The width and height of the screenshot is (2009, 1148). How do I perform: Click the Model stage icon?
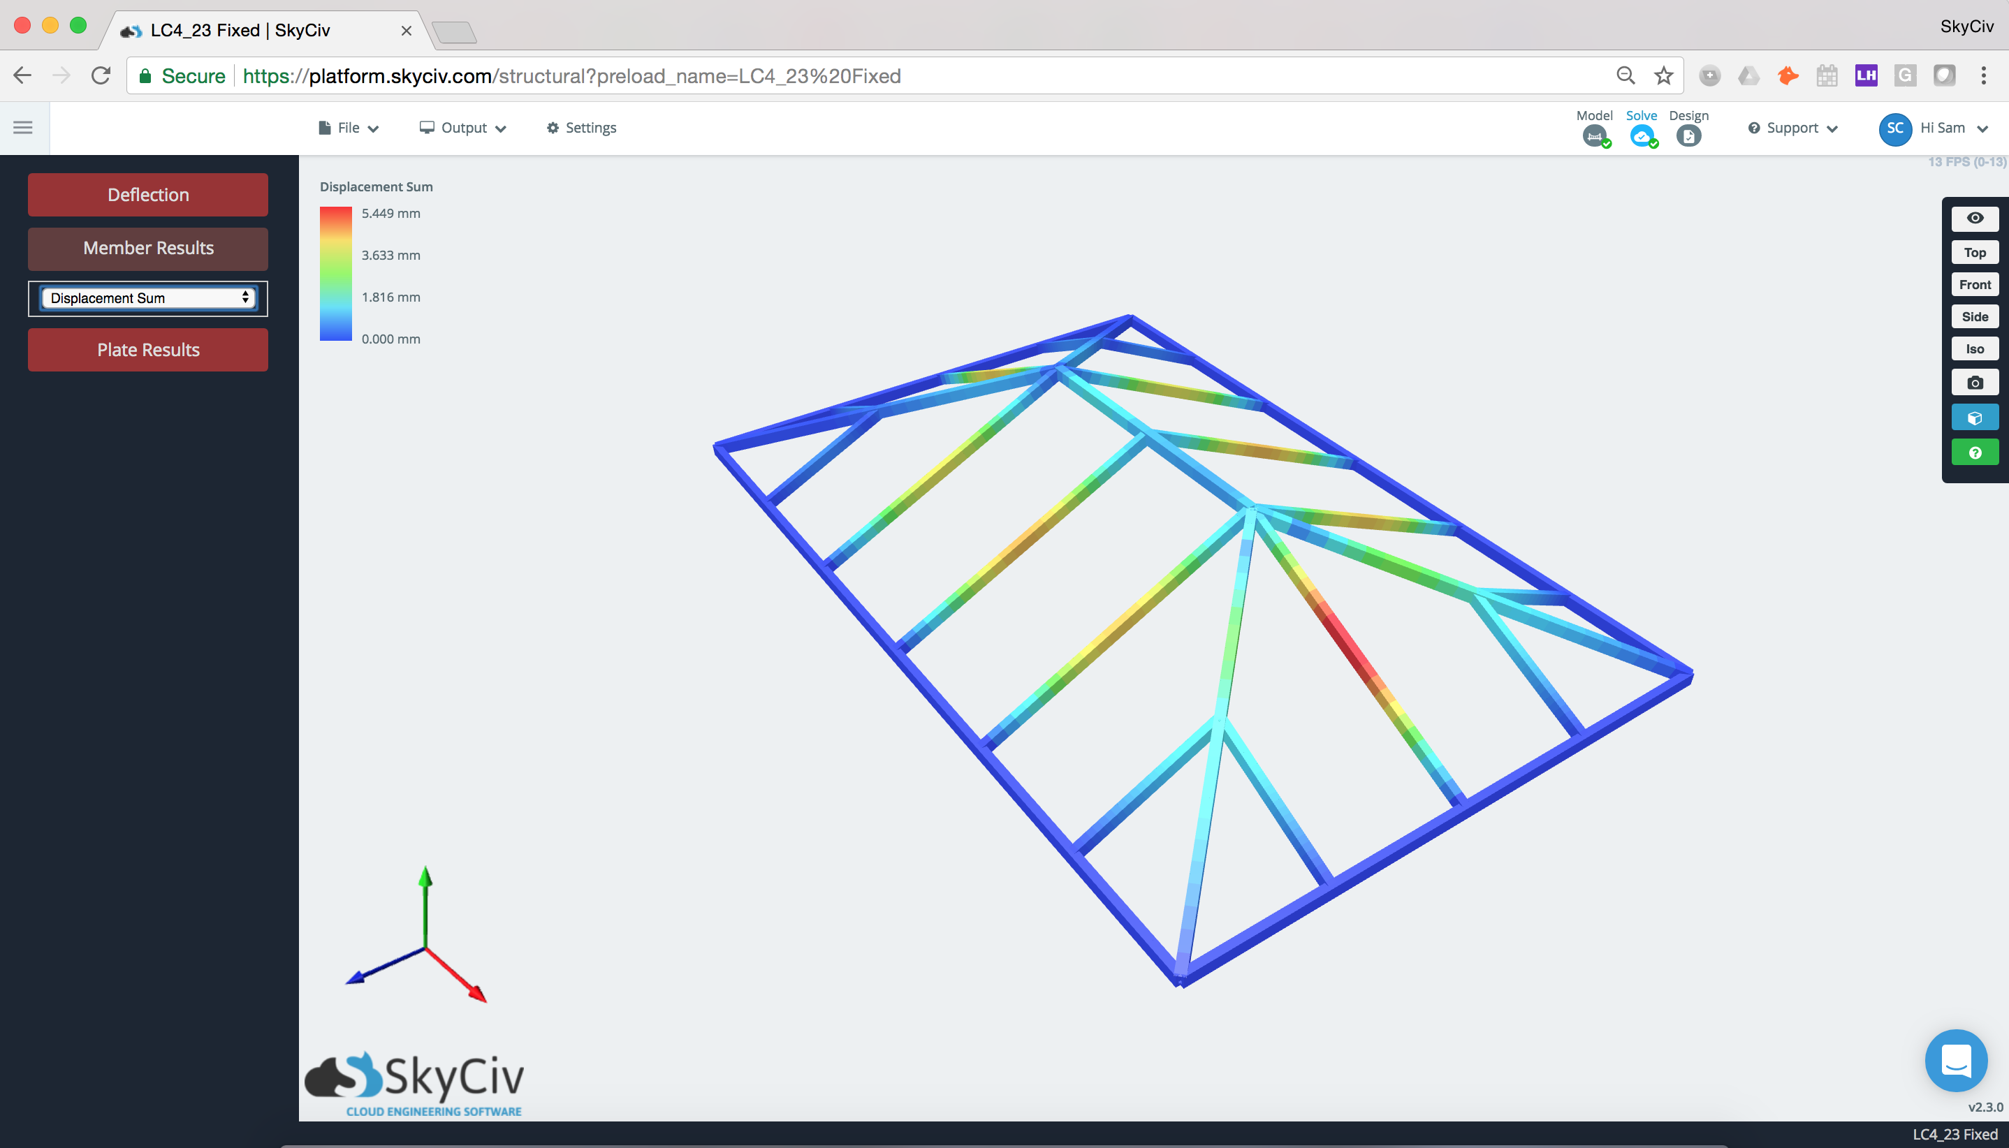[x=1594, y=136]
